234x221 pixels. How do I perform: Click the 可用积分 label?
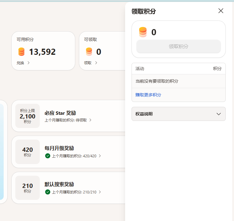(x=25, y=39)
